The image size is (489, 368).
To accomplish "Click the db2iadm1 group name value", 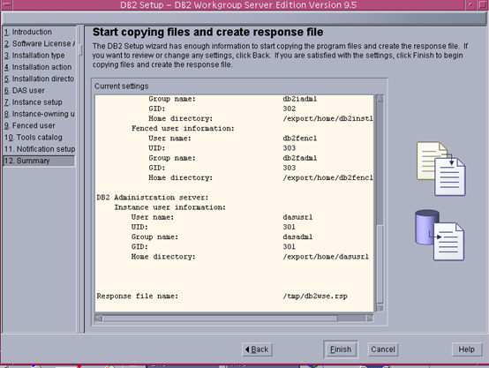I will [300, 99].
